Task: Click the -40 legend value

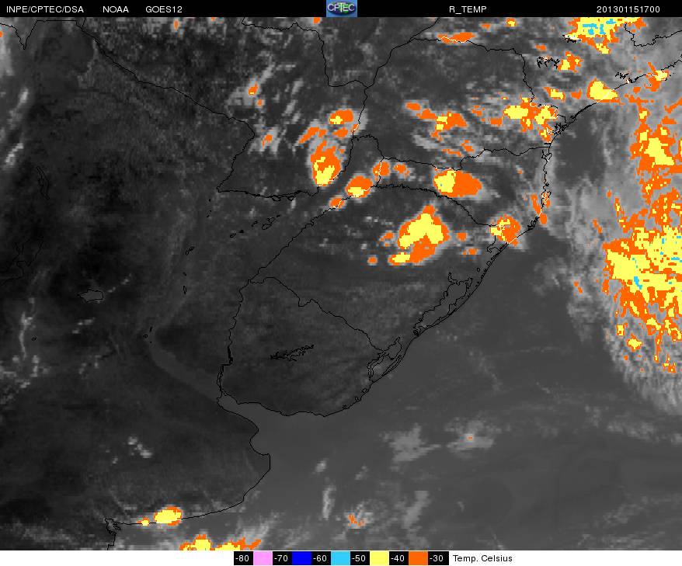Action: [x=398, y=558]
